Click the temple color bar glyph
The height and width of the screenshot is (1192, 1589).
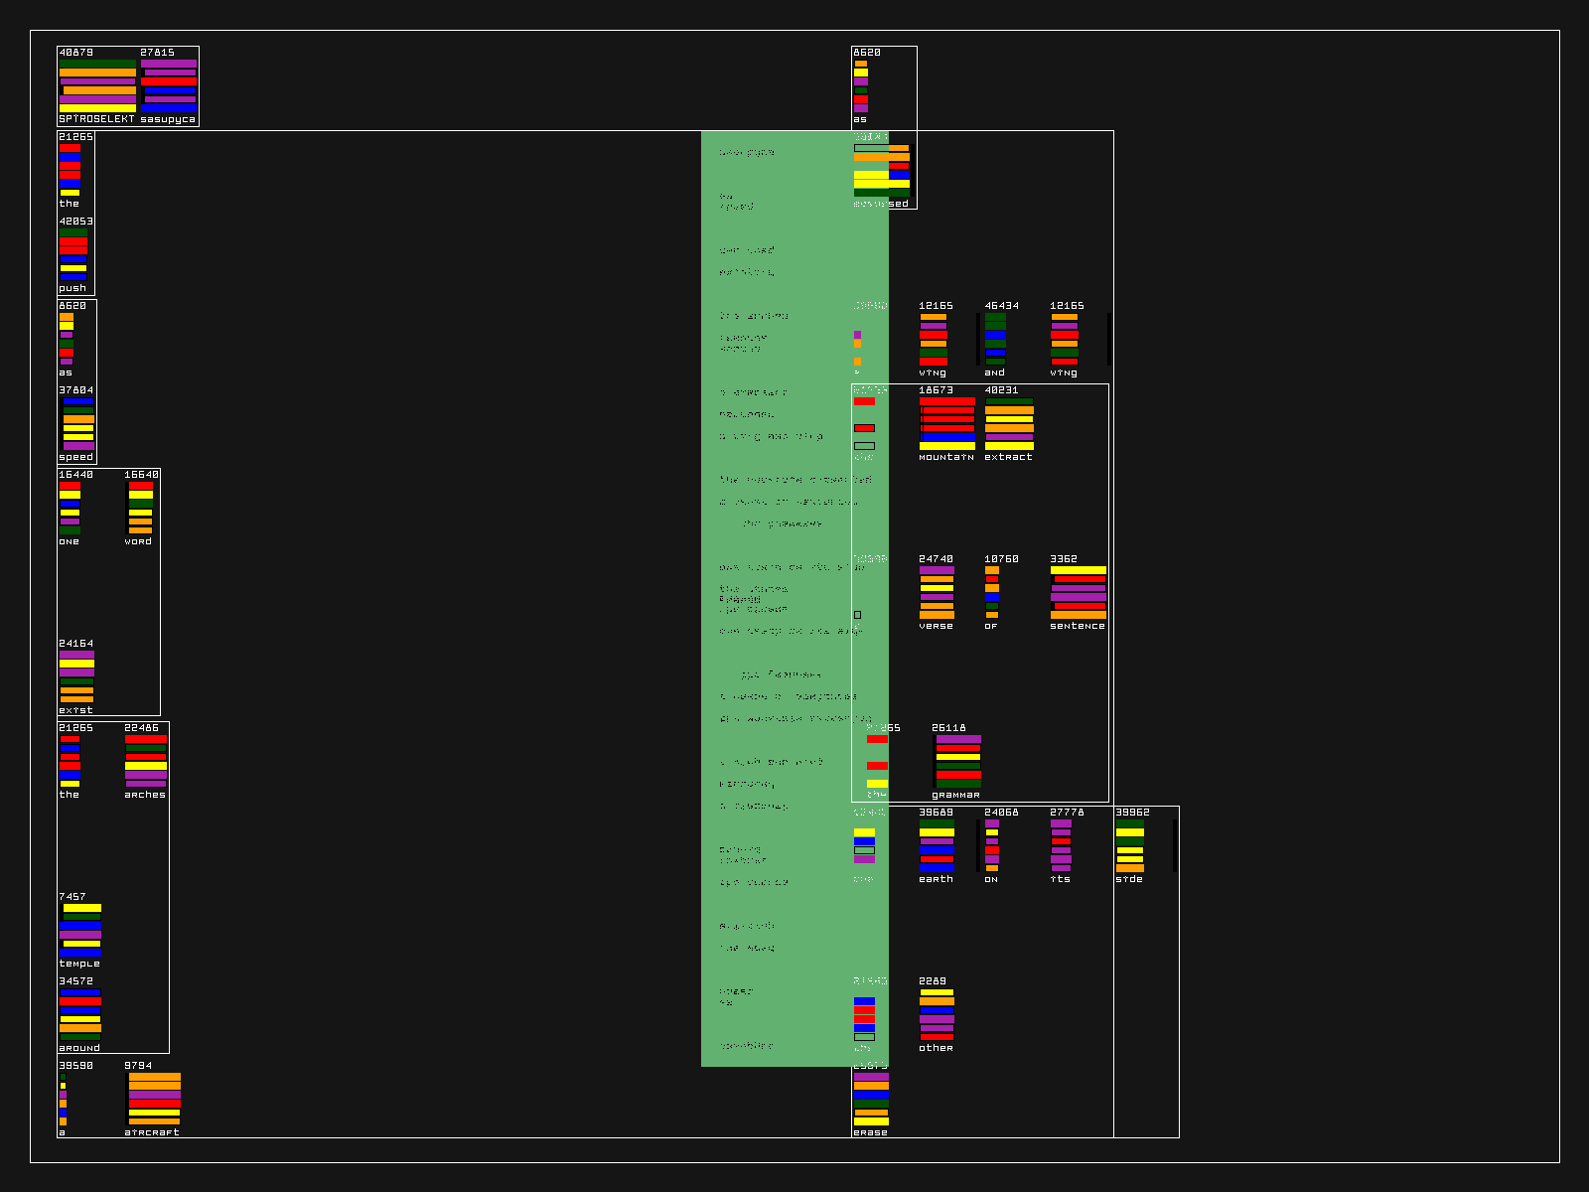pos(80,930)
